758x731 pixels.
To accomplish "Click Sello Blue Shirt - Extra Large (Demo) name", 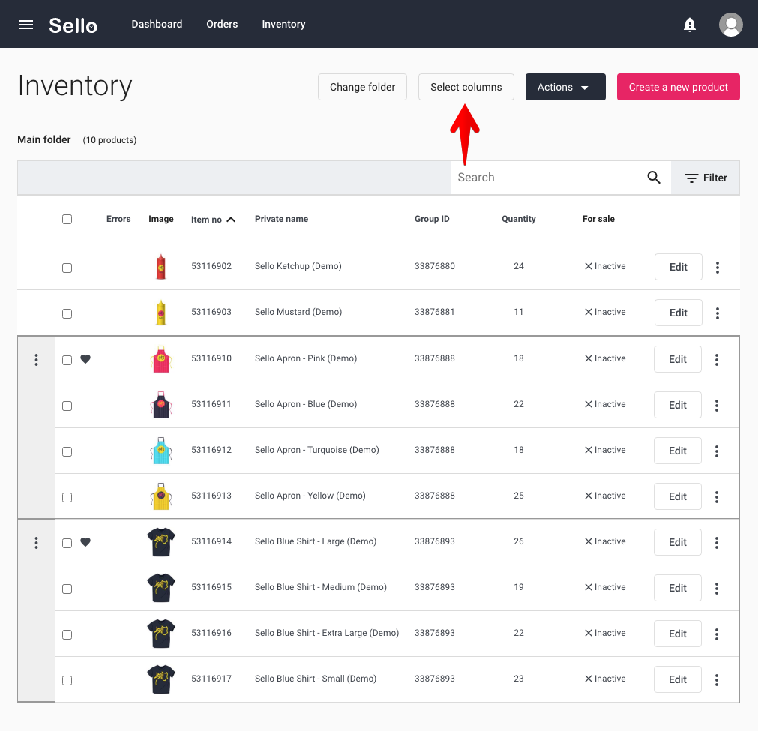I will (x=327, y=633).
